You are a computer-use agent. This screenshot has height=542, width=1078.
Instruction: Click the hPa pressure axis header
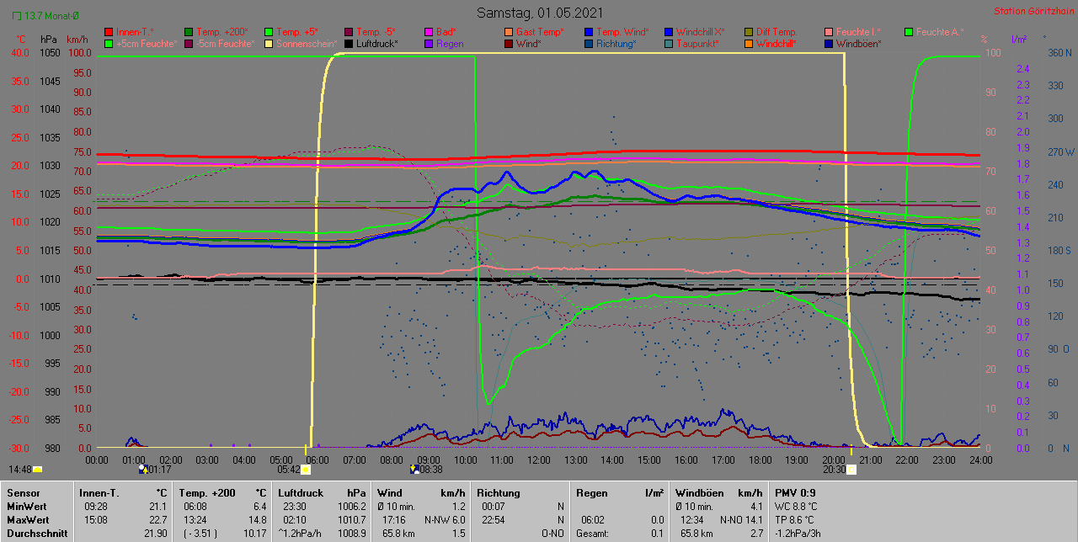[x=48, y=40]
